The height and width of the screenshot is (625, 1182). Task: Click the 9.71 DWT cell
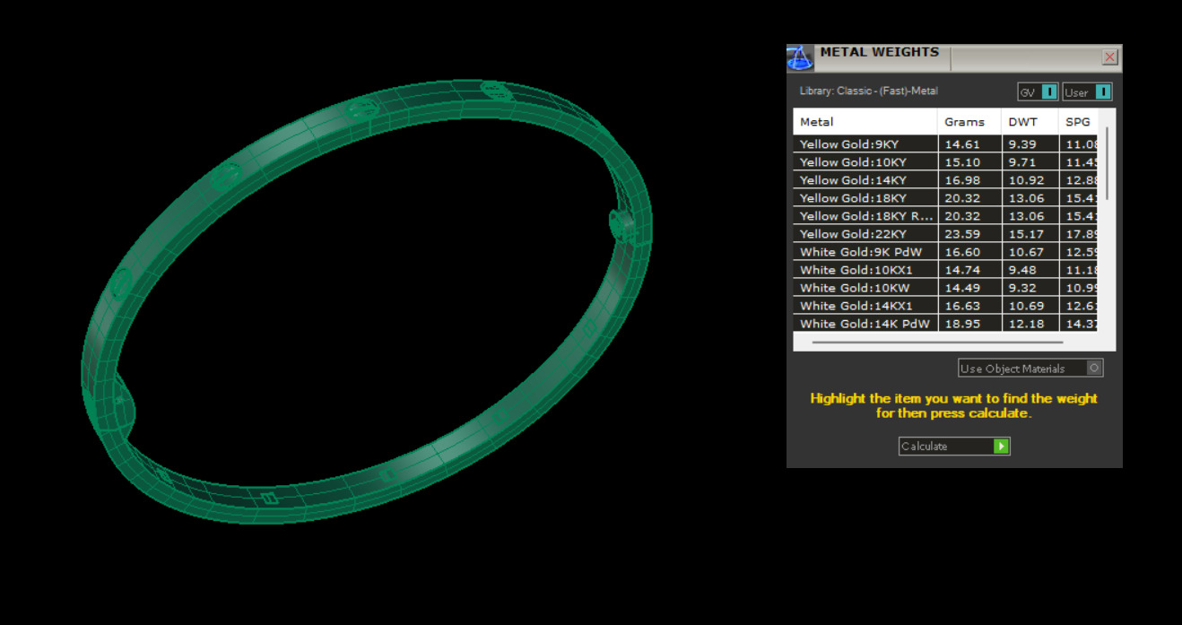[x=1030, y=162]
